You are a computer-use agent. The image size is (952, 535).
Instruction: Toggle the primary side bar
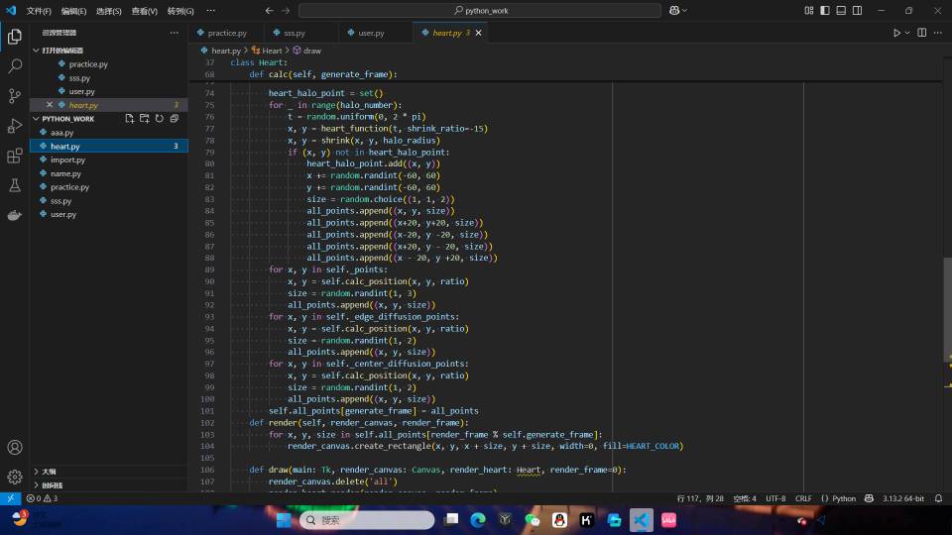(x=824, y=10)
